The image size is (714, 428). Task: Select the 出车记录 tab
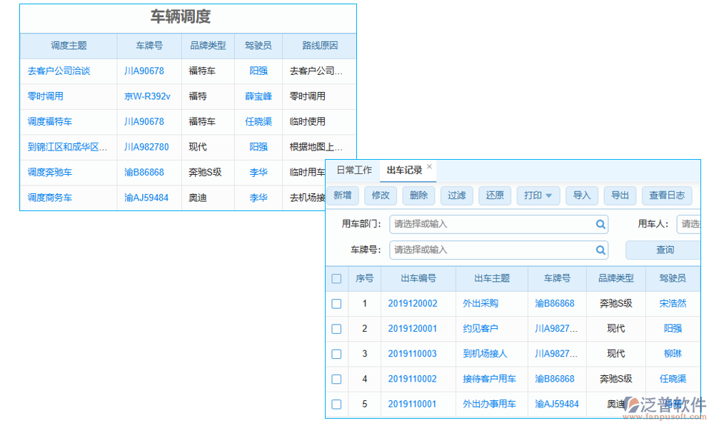403,171
